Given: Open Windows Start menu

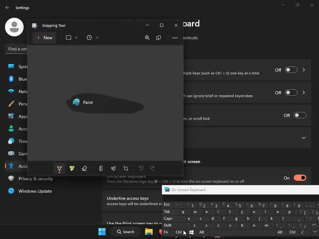Looking at the screenshot, I should click(x=102, y=232).
